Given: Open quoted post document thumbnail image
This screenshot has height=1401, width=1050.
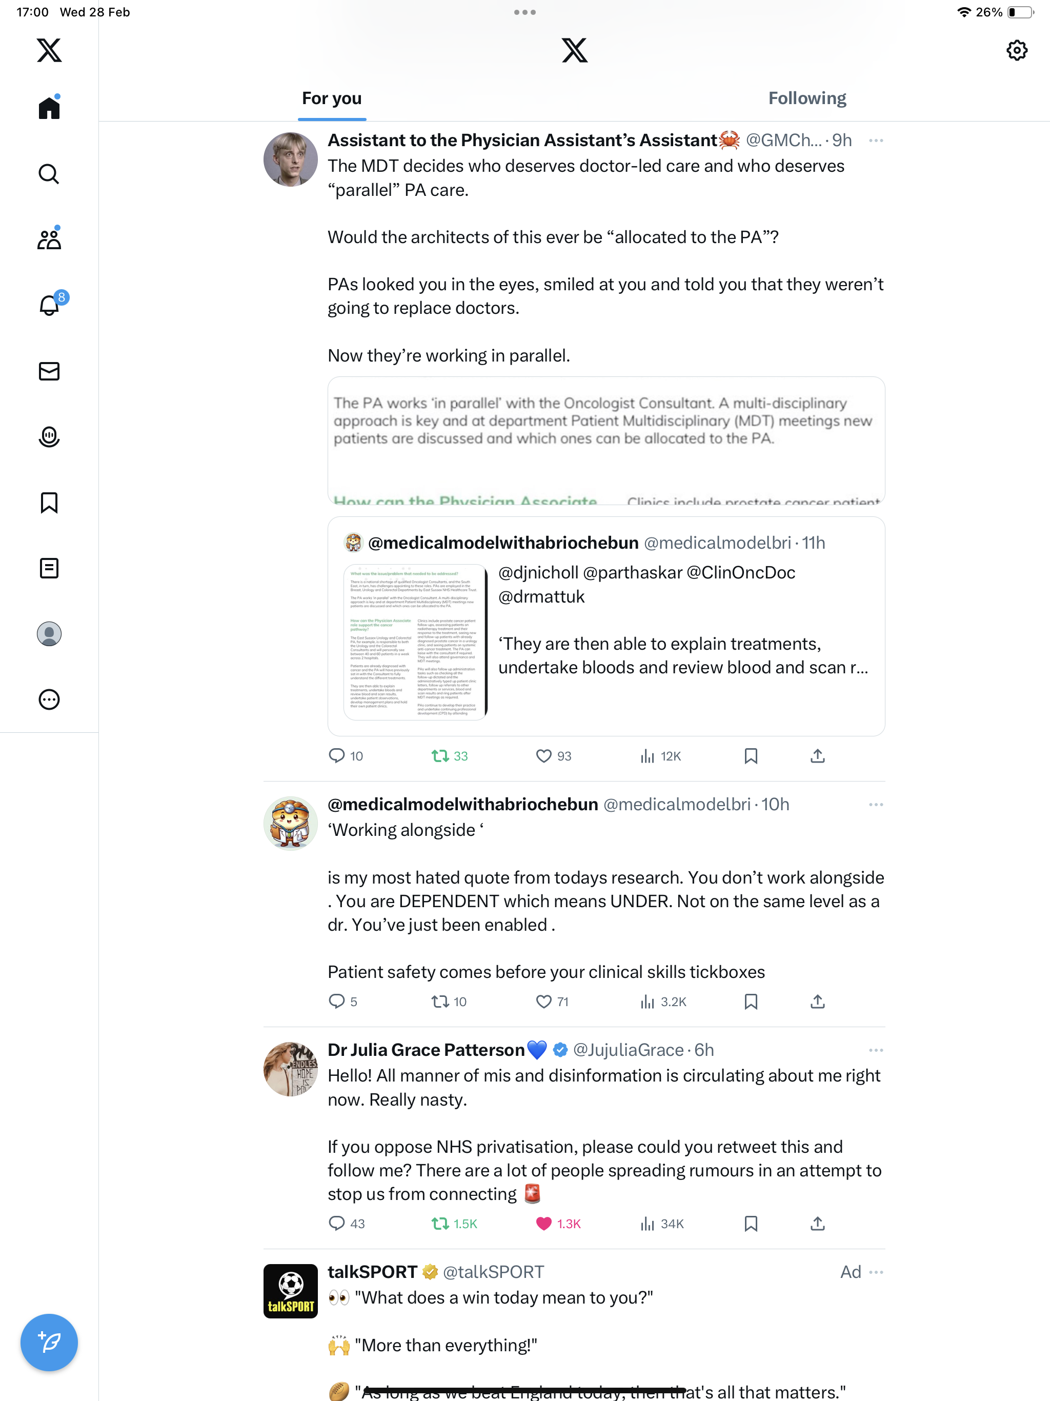Looking at the screenshot, I should coord(415,642).
